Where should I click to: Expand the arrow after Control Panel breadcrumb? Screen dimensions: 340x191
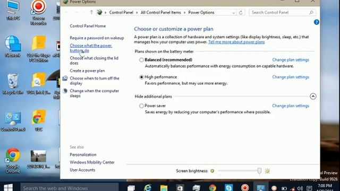pyautogui.click(x=137, y=13)
